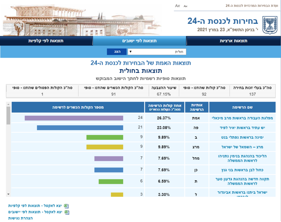
Task: Open link יש עתיד בראשות יאיר לפיד
Action: tap(242, 128)
